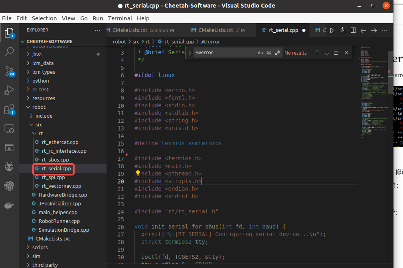Open HardwareBridge.cpp in the explorer
The height and width of the screenshot is (268, 403).
point(63,195)
